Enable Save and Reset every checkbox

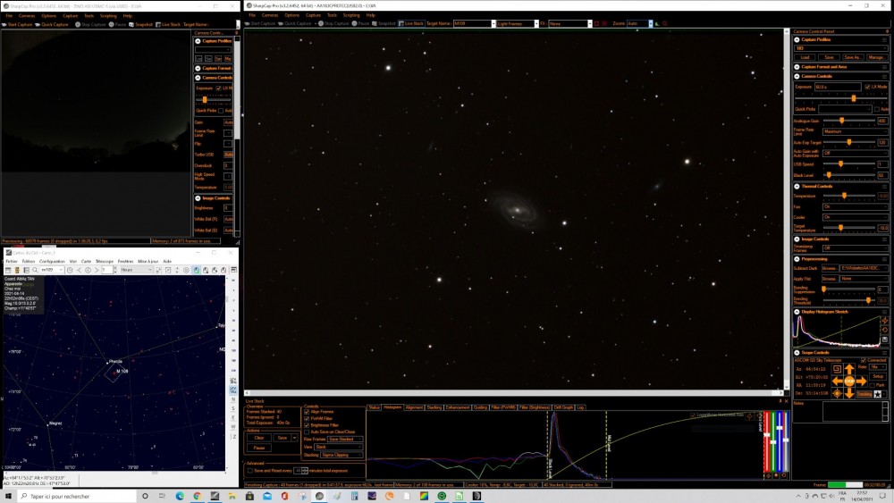(x=249, y=471)
